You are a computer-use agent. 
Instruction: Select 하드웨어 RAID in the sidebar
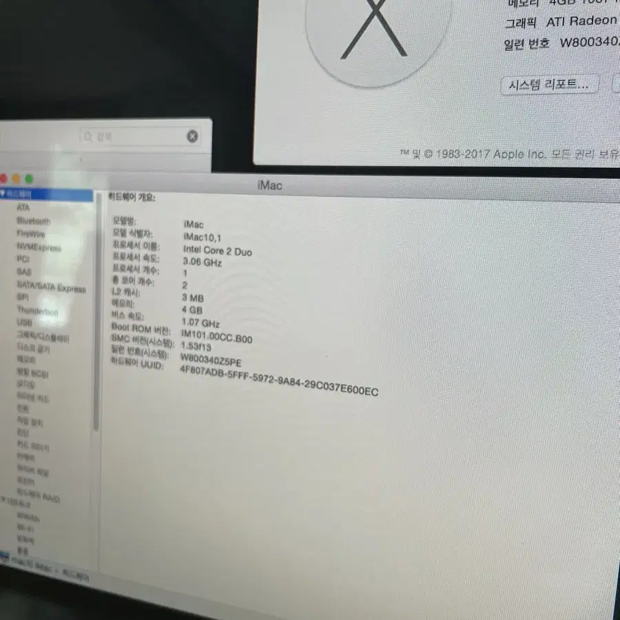coord(38,496)
